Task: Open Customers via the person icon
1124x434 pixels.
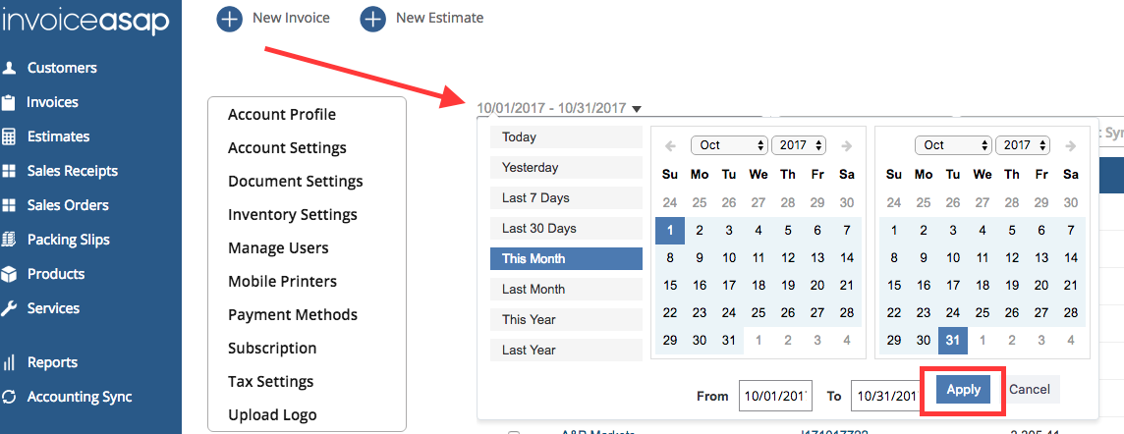Action: (x=10, y=68)
